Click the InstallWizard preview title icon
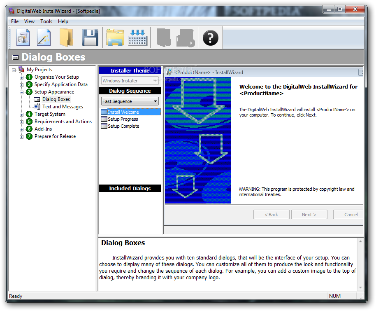Viewport: 376px width, 311px height. click(169, 72)
